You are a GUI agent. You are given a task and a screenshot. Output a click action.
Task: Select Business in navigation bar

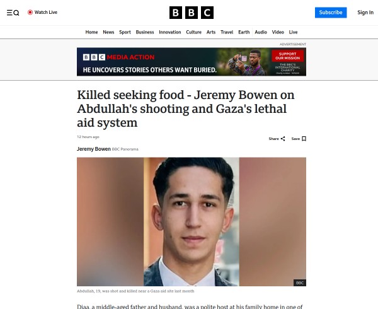tap(145, 32)
